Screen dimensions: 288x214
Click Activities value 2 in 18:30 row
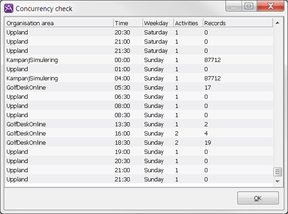click(x=177, y=142)
